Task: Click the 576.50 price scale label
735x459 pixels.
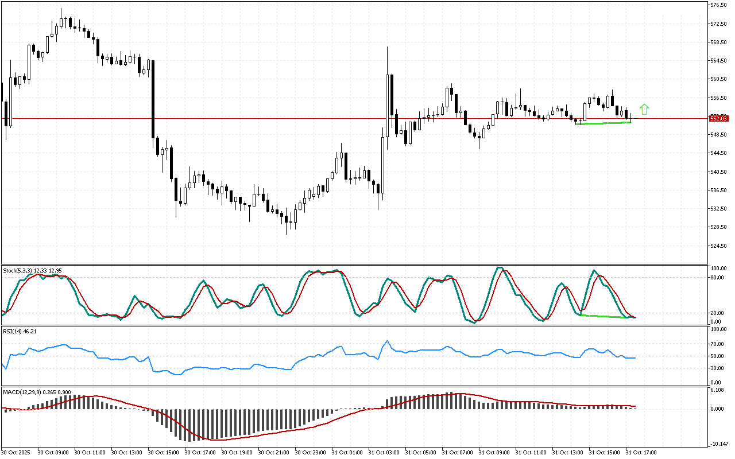Action: tap(719, 5)
